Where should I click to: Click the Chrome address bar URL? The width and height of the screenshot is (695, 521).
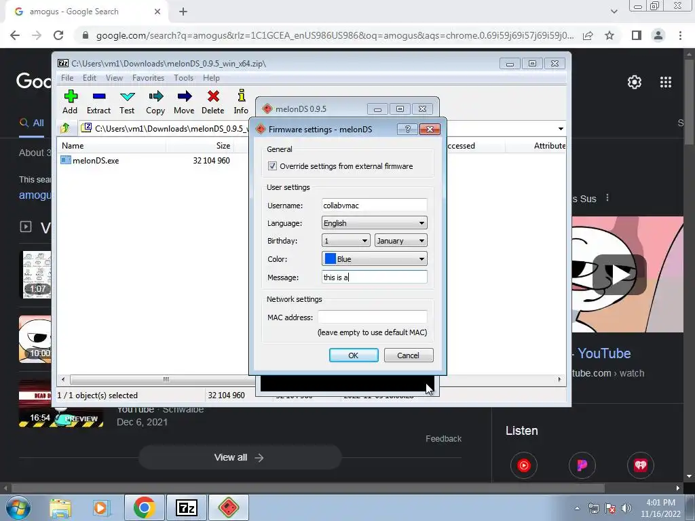335,35
